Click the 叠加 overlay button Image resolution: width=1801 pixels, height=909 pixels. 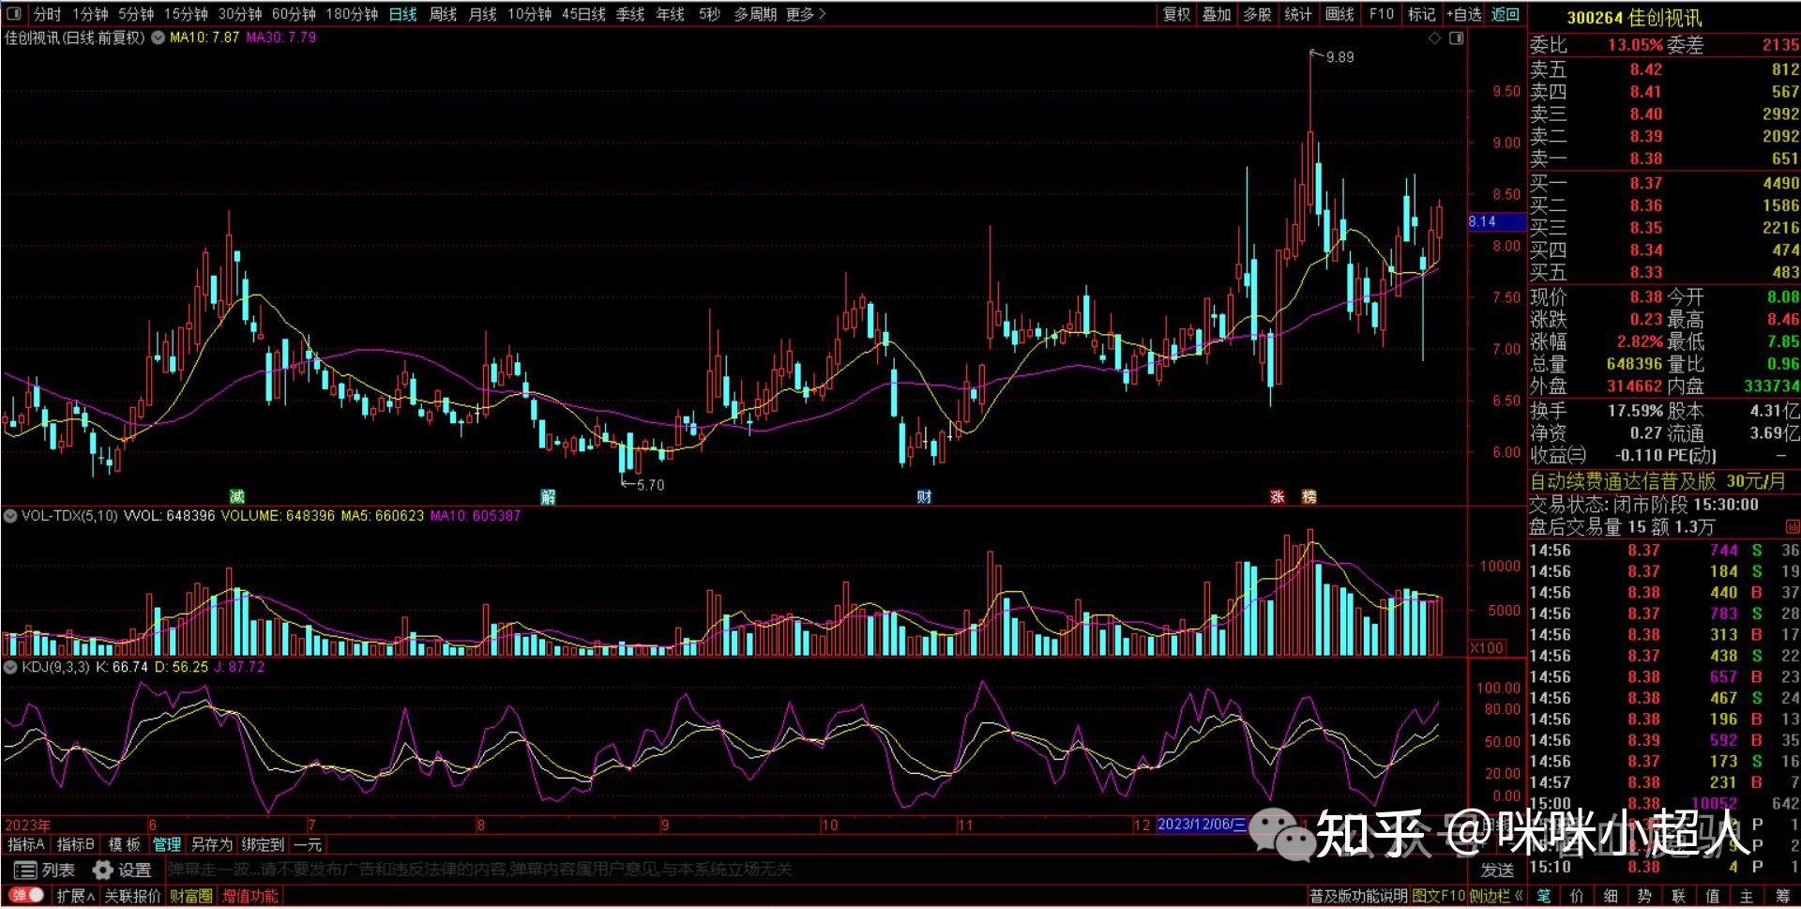[x=1217, y=14]
